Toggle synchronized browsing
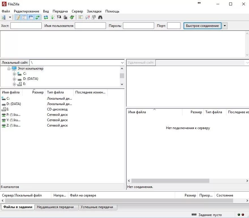This screenshot has height=218, width=249. click(93, 17)
